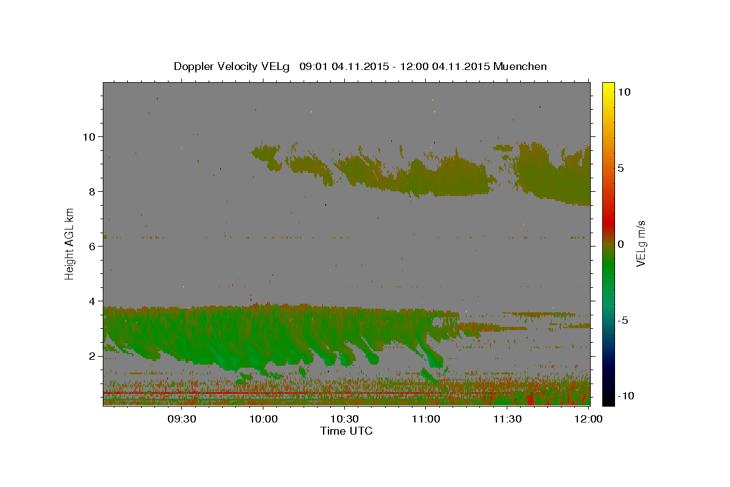Click the '10:30' time tick label
730x487 pixels.
[x=344, y=419]
